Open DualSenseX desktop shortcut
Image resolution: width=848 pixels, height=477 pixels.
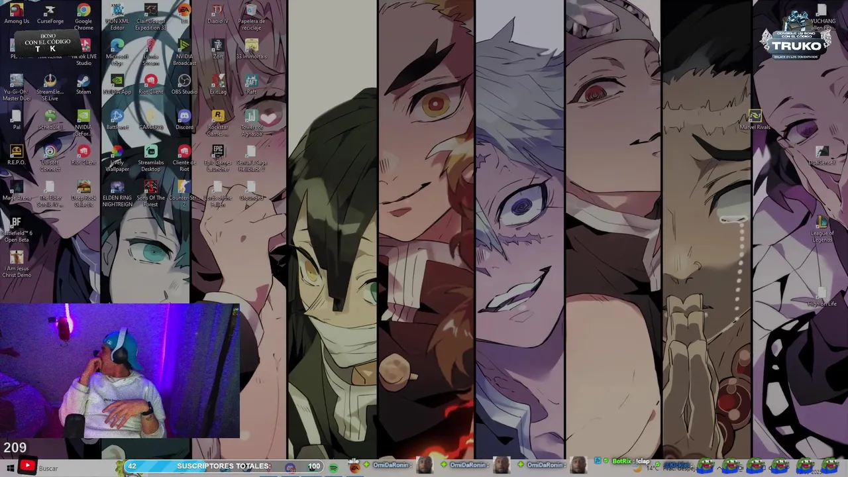(x=822, y=156)
